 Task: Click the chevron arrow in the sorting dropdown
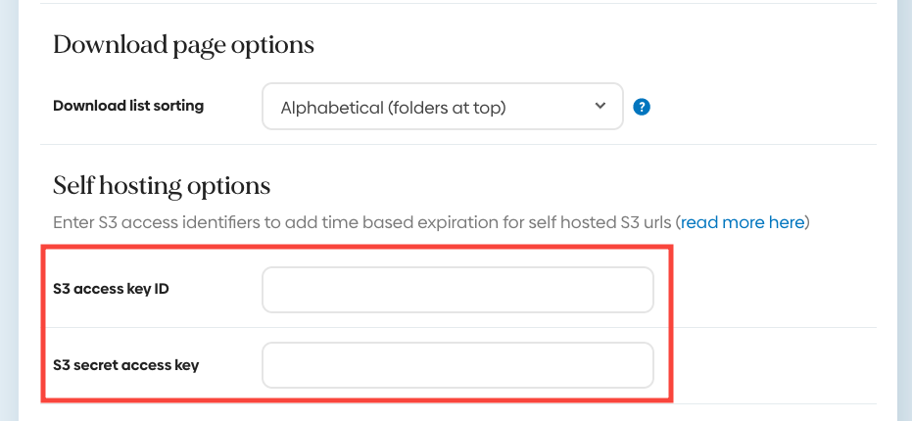[600, 107]
